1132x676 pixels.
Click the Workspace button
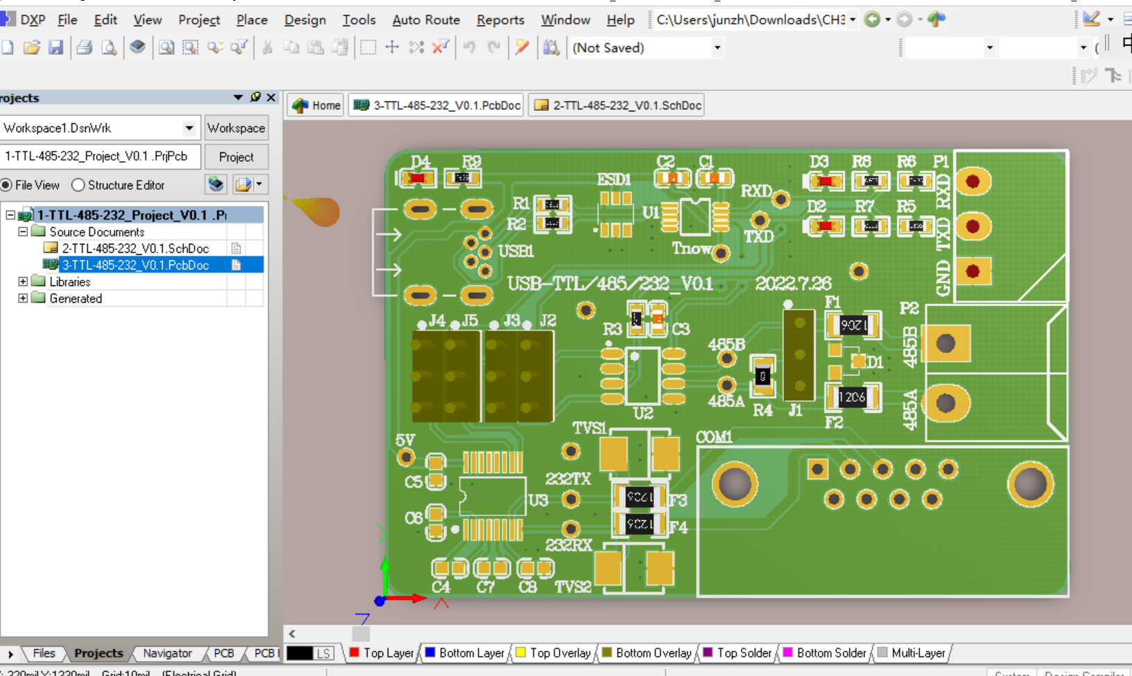(236, 128)
